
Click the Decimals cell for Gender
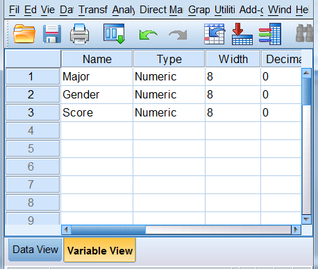(281, 94)
